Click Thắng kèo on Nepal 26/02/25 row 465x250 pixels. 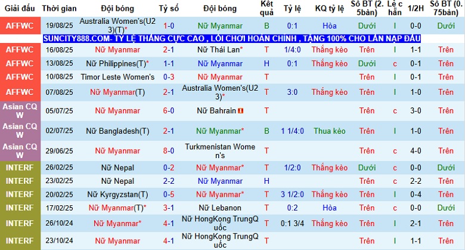pyautogui.click(x=330, y=168)
